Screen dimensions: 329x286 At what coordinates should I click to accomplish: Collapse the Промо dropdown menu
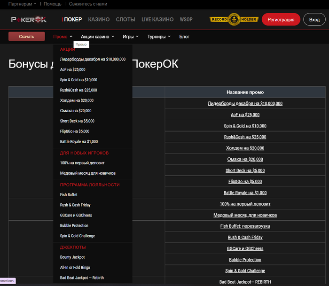pyautogui.click(x=63, y=37)
